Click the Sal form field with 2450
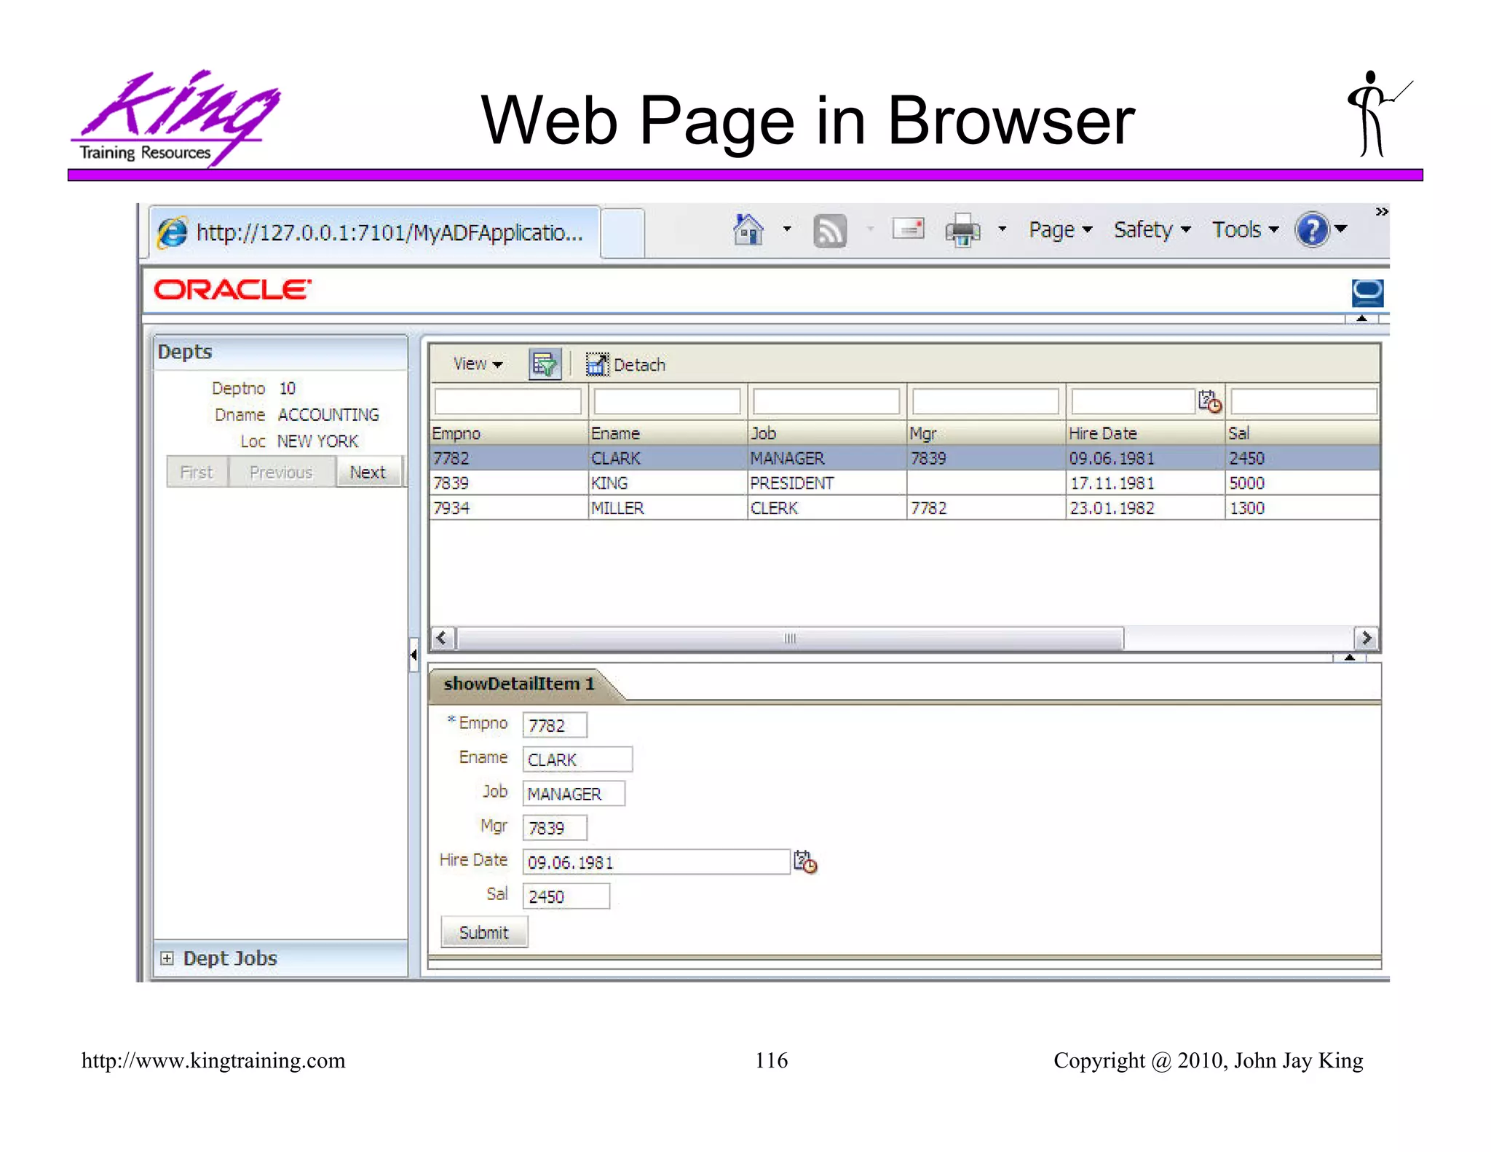This screenshot has width=1491, height=1152. coord(566,896)
